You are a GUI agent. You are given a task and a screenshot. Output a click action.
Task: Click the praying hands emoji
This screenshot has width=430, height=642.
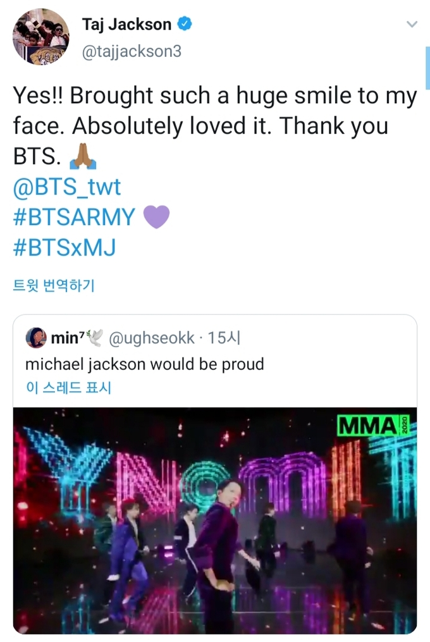coord(83,157)
